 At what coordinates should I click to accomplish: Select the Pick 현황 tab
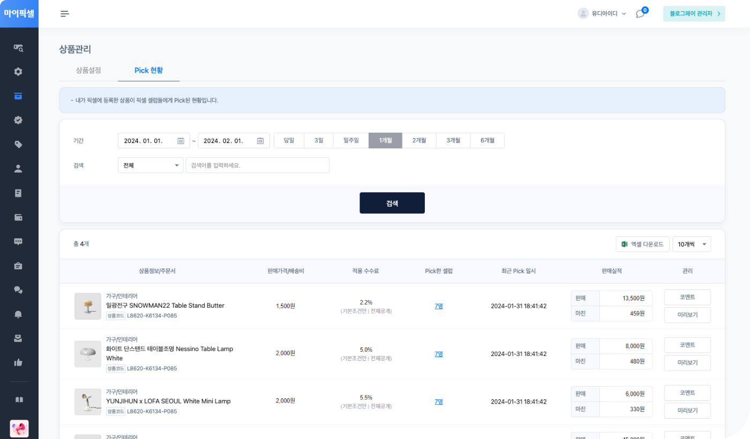148,71
